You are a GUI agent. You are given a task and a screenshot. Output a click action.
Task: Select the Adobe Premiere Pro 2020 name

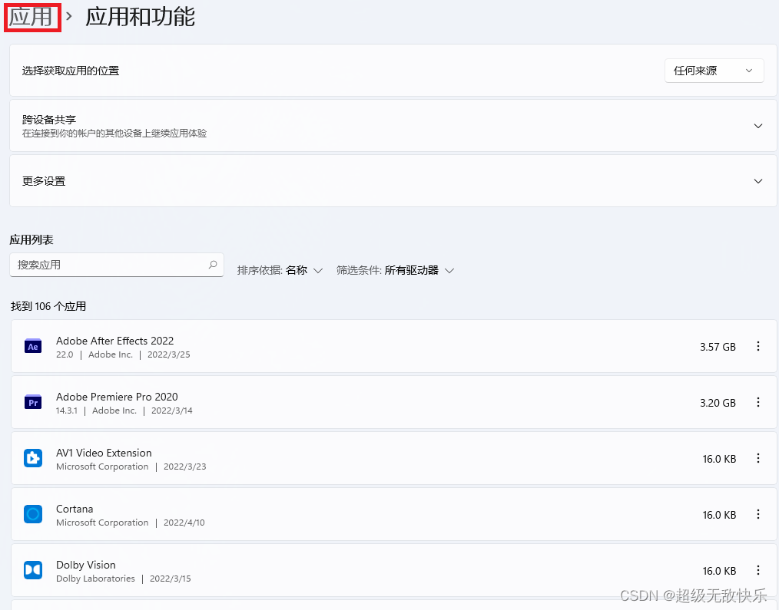(117, 397)
